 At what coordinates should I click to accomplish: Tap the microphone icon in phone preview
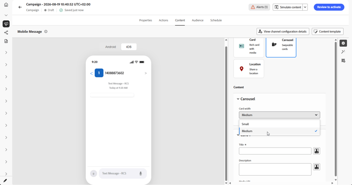point(140,173)
